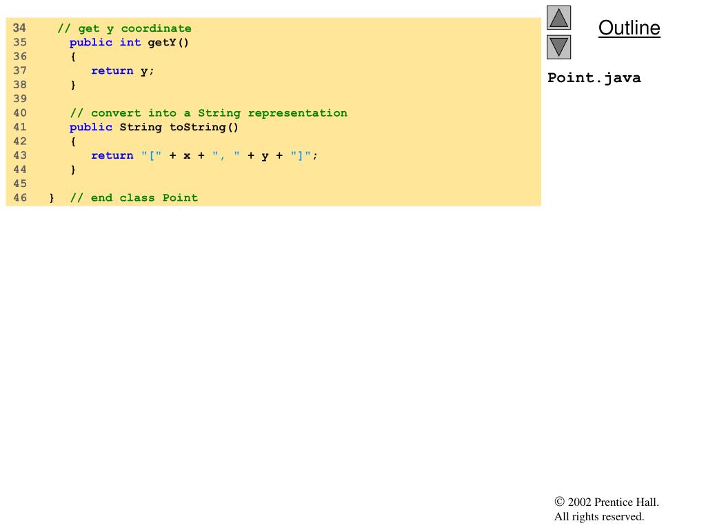This screenshot has width=706, height=530.
Task: Click 'return y;' on line 37
Action: 123,71
